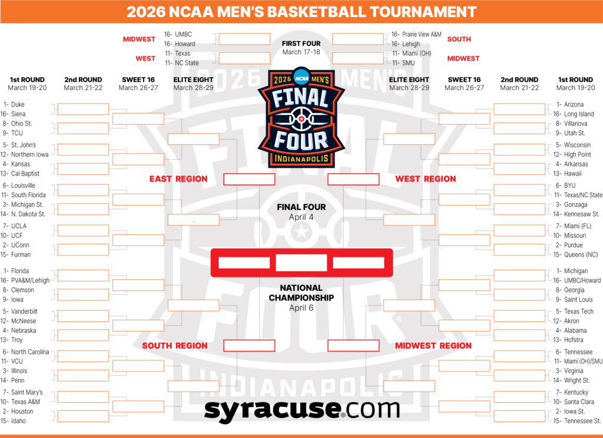The width and height of the screenshot is (603, 438).
Task: Select the 1-seed Arizona team name
Action: 574,105
